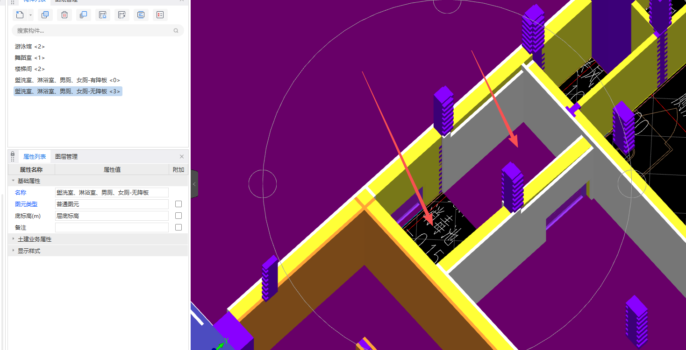Click the lock icon beside 属性列表
This screenshot has width=686, height=350.
13,154
